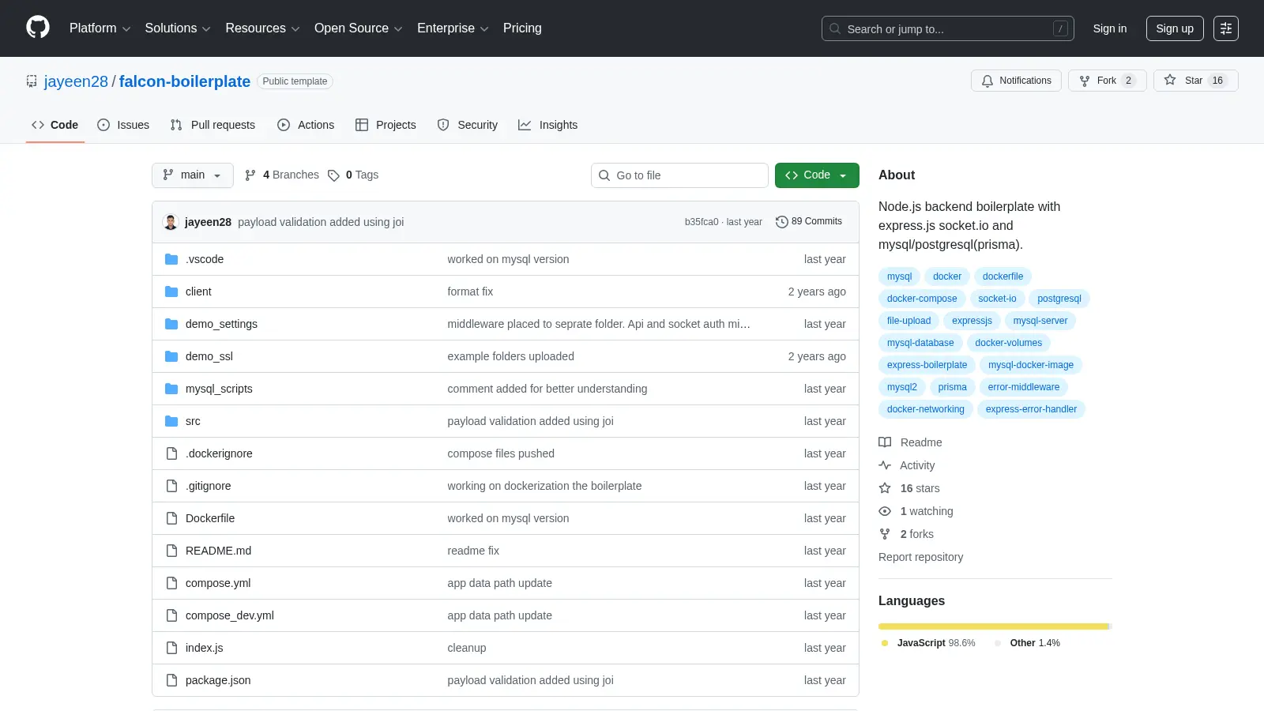Click the Dockerfile file icon

point(171,518)
